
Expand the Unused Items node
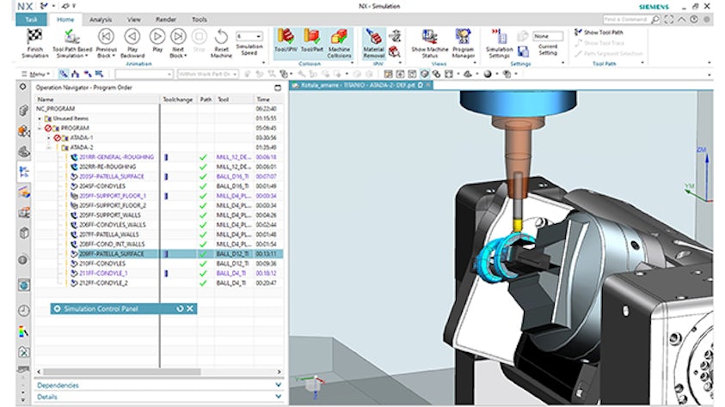[x=40, y=118]
